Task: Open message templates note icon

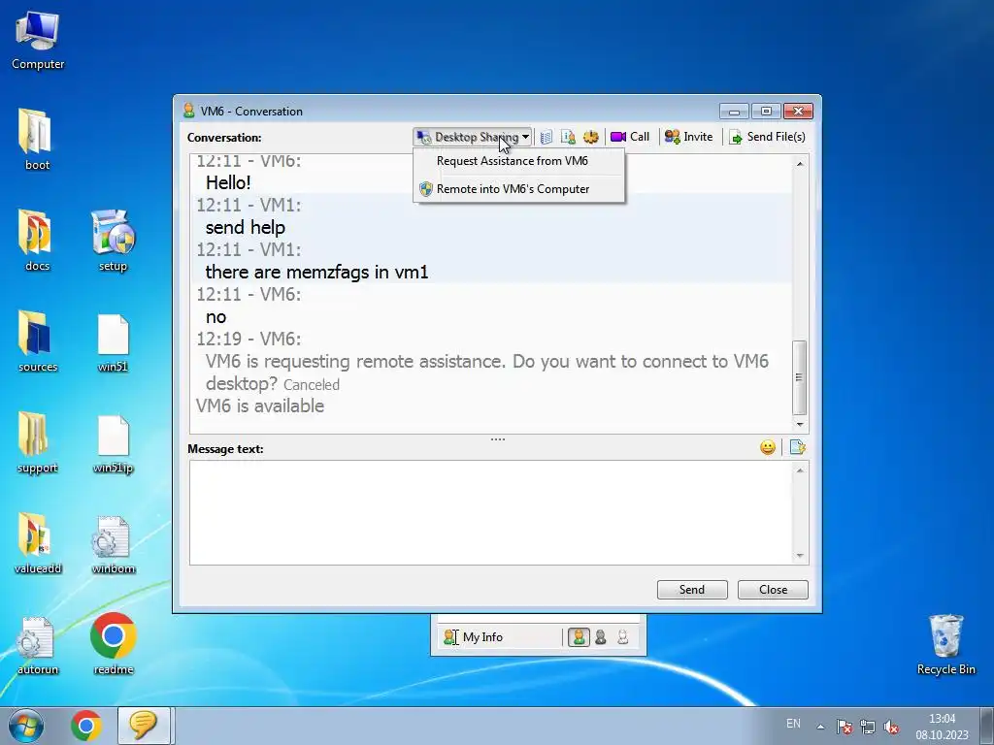Action: tap(798, 448)
